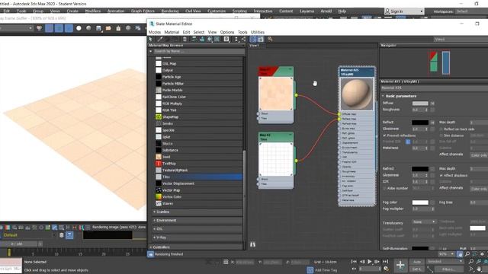This screenshot has width=488, height=274.
Task: Open the Sign In dropdown
Action: click(422, 11)
